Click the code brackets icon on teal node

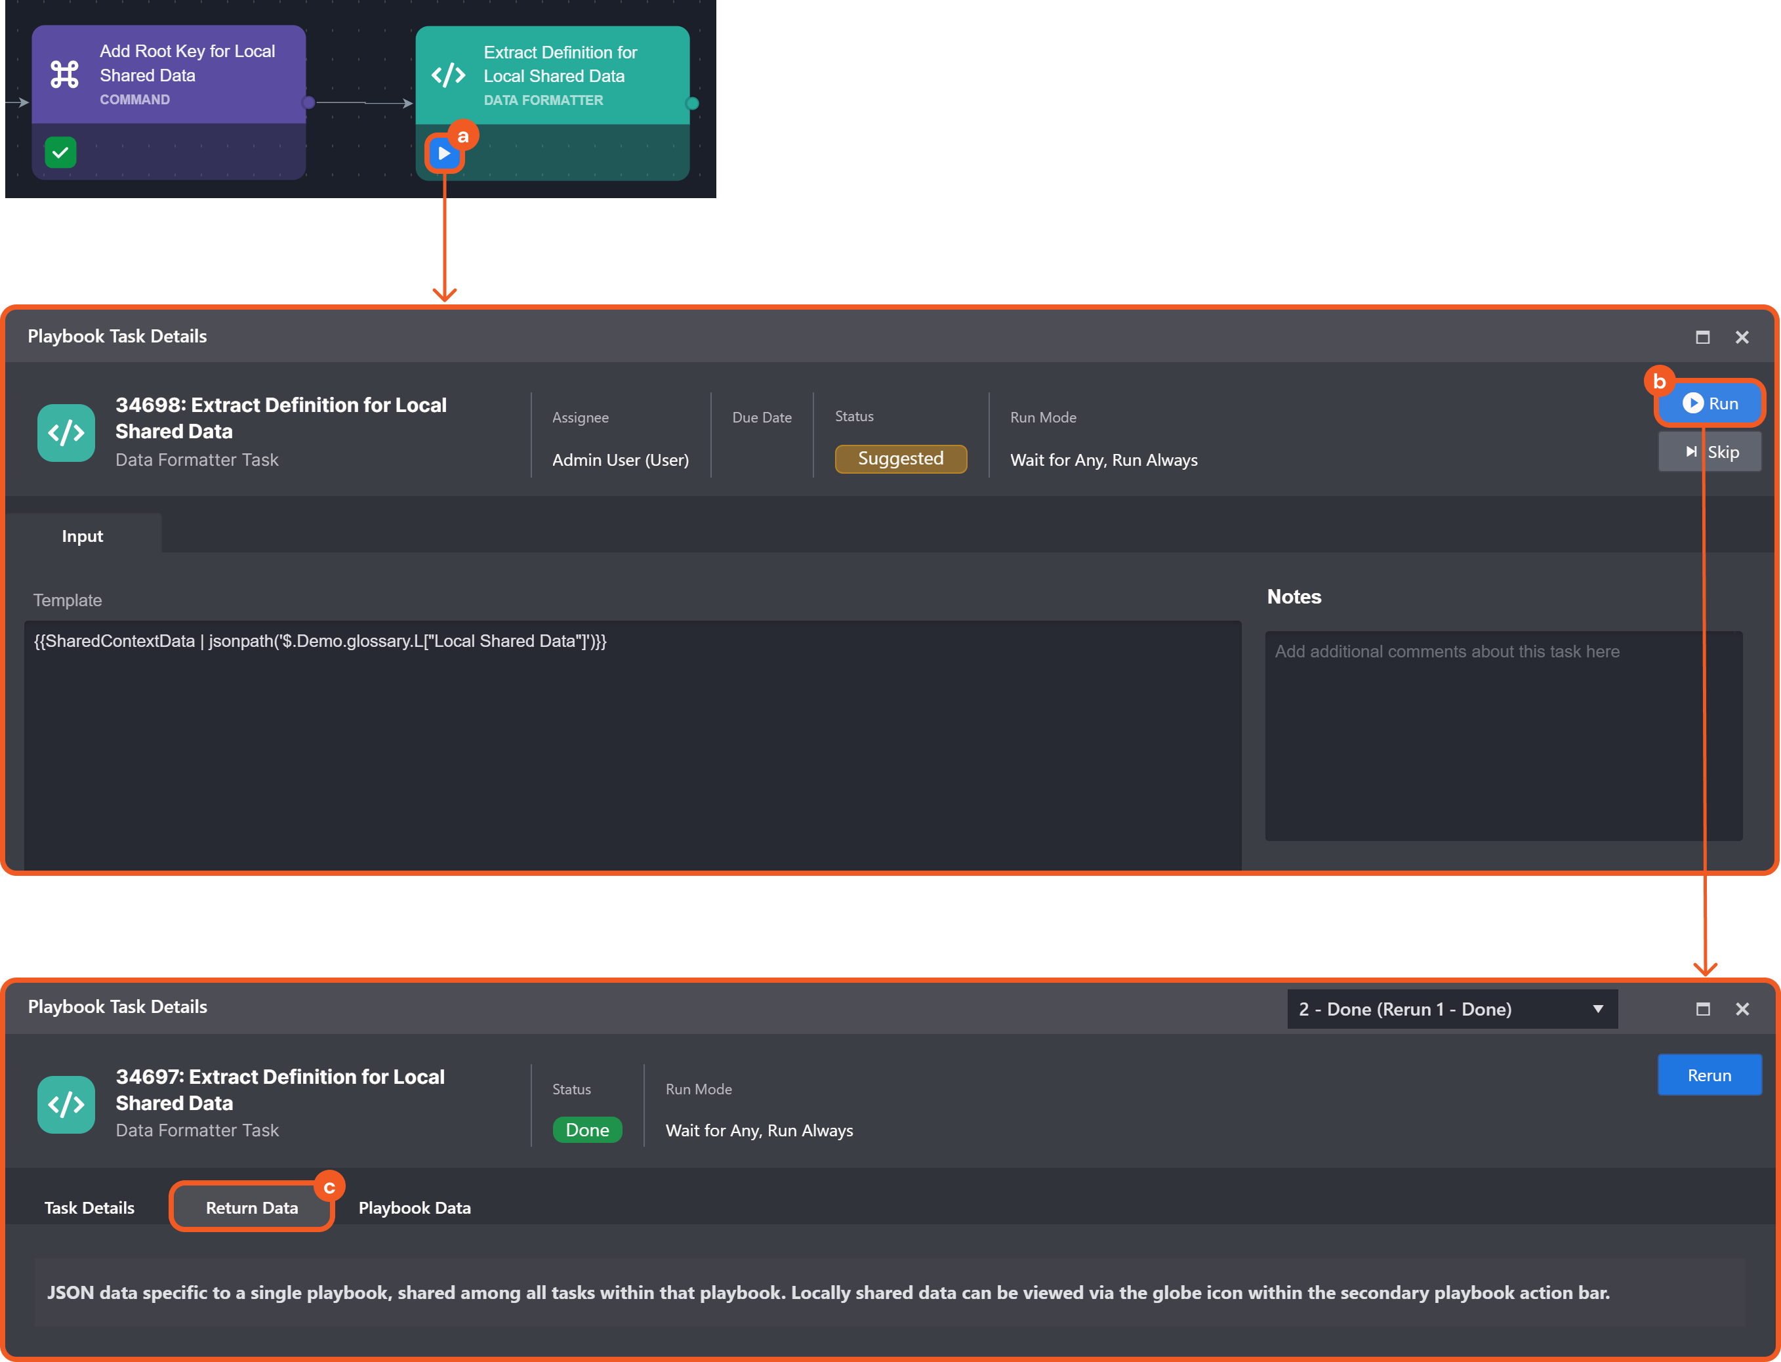point(448,75)
